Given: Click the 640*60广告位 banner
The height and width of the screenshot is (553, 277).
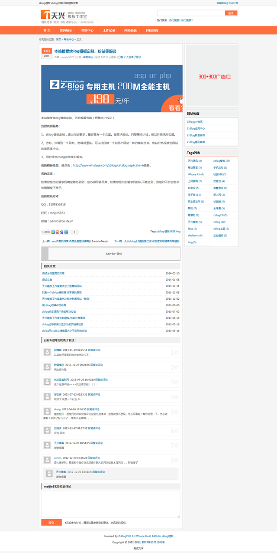Looking at the screenshot, I should (111, 253).
